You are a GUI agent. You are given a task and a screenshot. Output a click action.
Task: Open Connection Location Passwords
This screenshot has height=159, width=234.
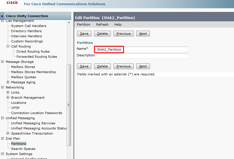(x=36, y=113)
